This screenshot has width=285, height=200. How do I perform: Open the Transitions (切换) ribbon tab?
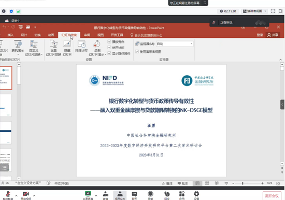(x=37, y=35)
